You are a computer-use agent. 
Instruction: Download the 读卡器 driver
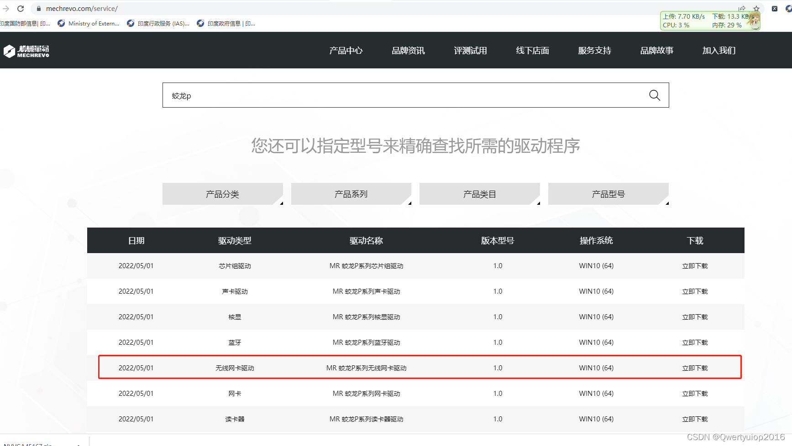click(x=695, y=419)
